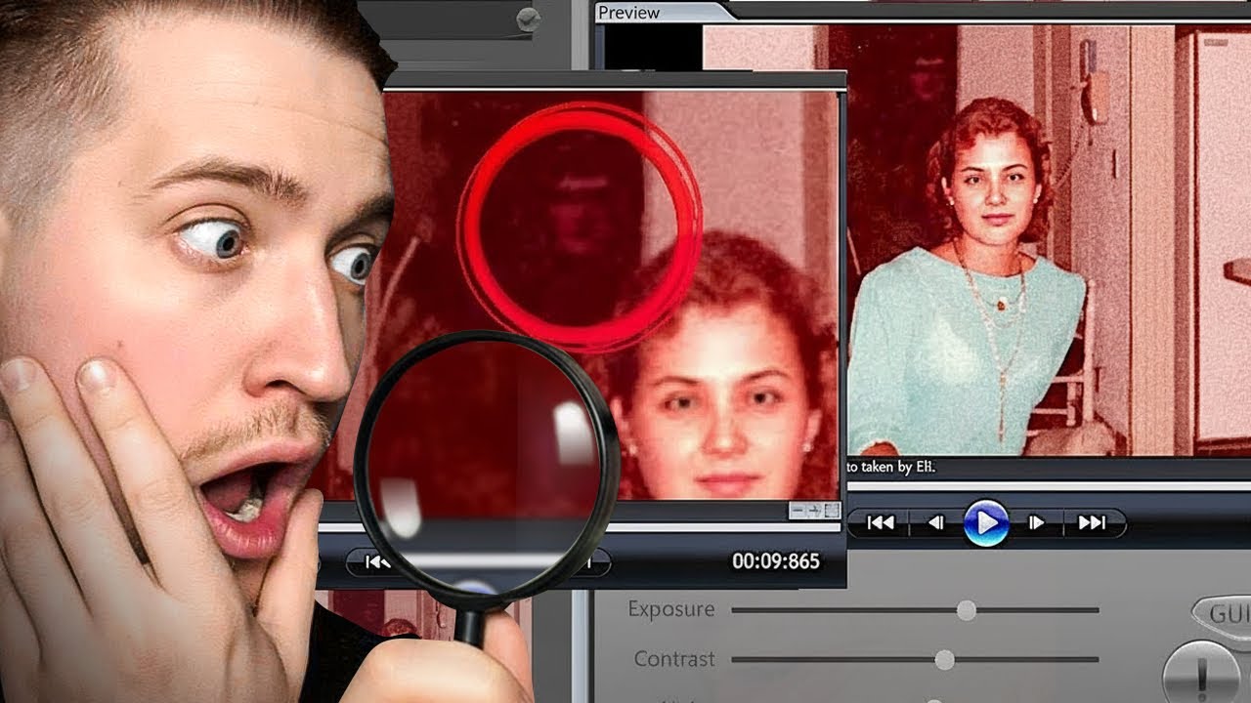Adjust the Exposure slider handle
1251x703 pixels.
point(967,610)
